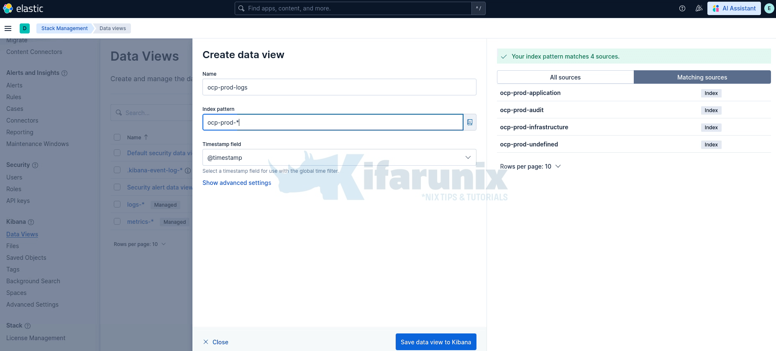Focus the data views Search field

point(151,113)
